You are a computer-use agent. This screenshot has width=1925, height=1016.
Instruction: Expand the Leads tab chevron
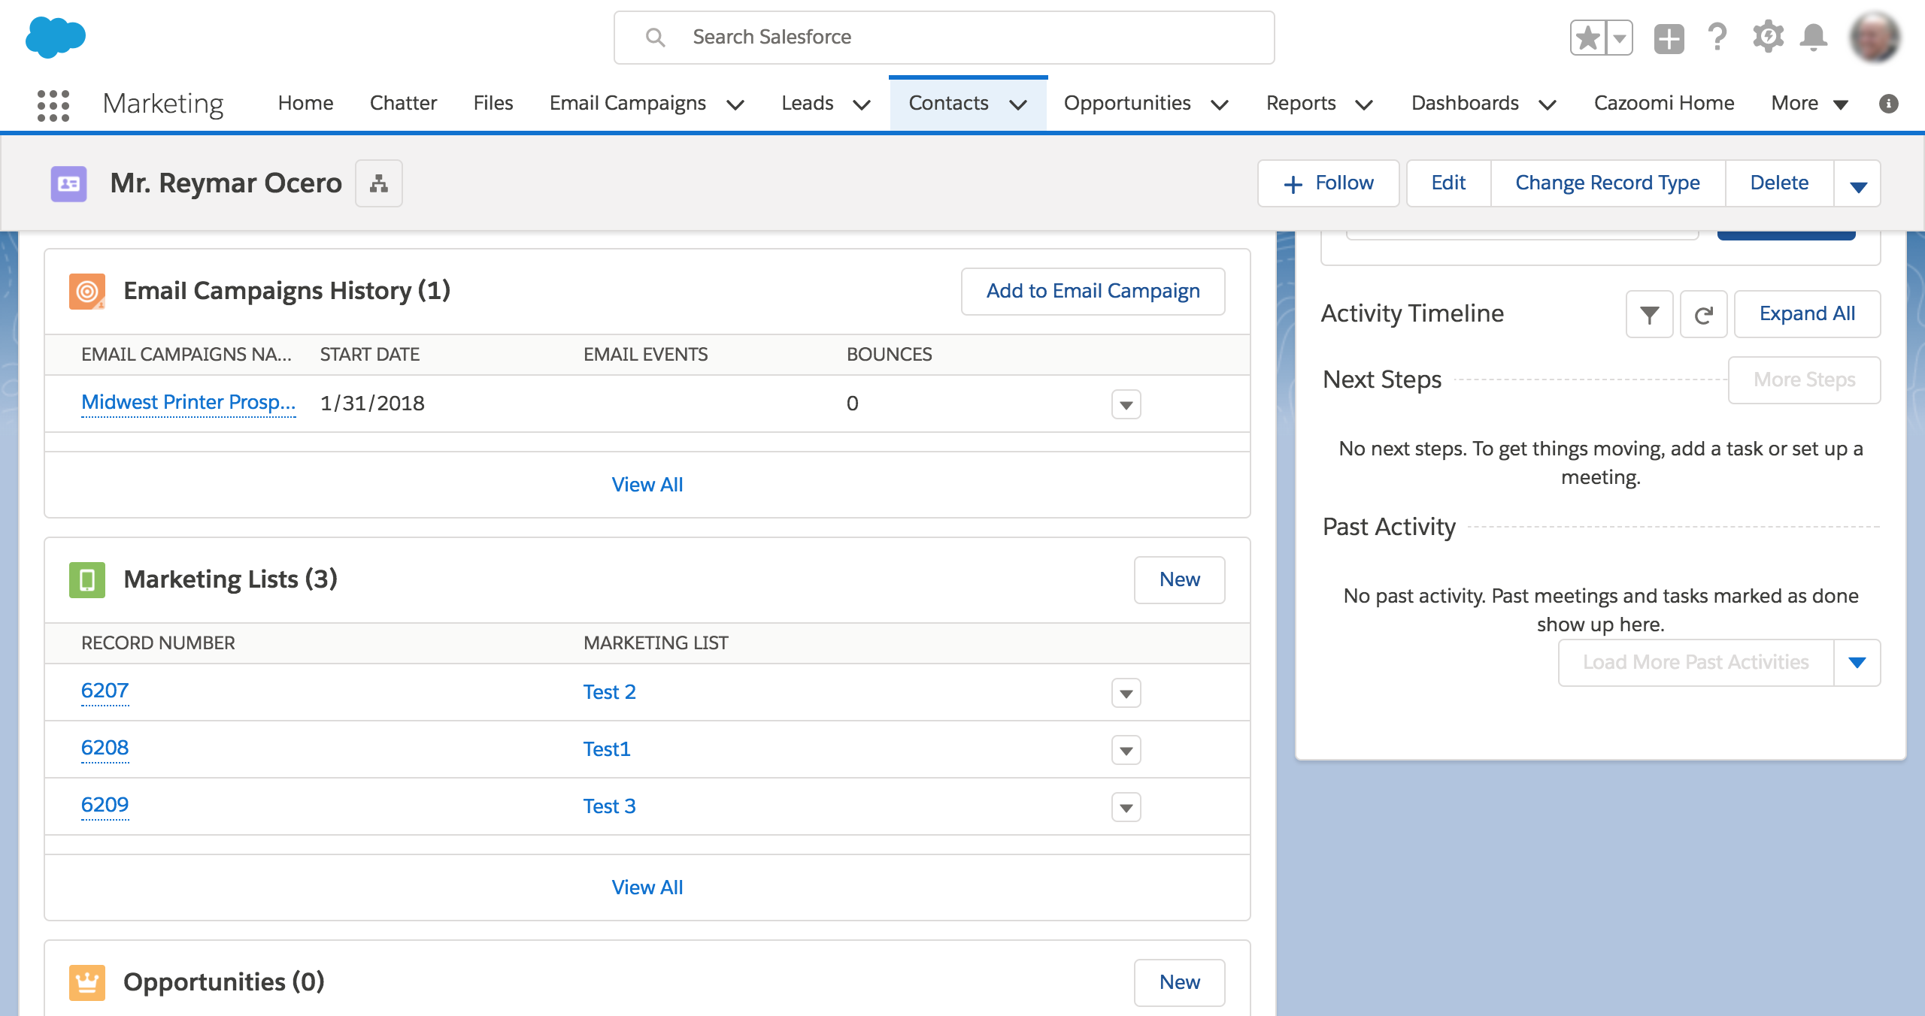point(862,104)
